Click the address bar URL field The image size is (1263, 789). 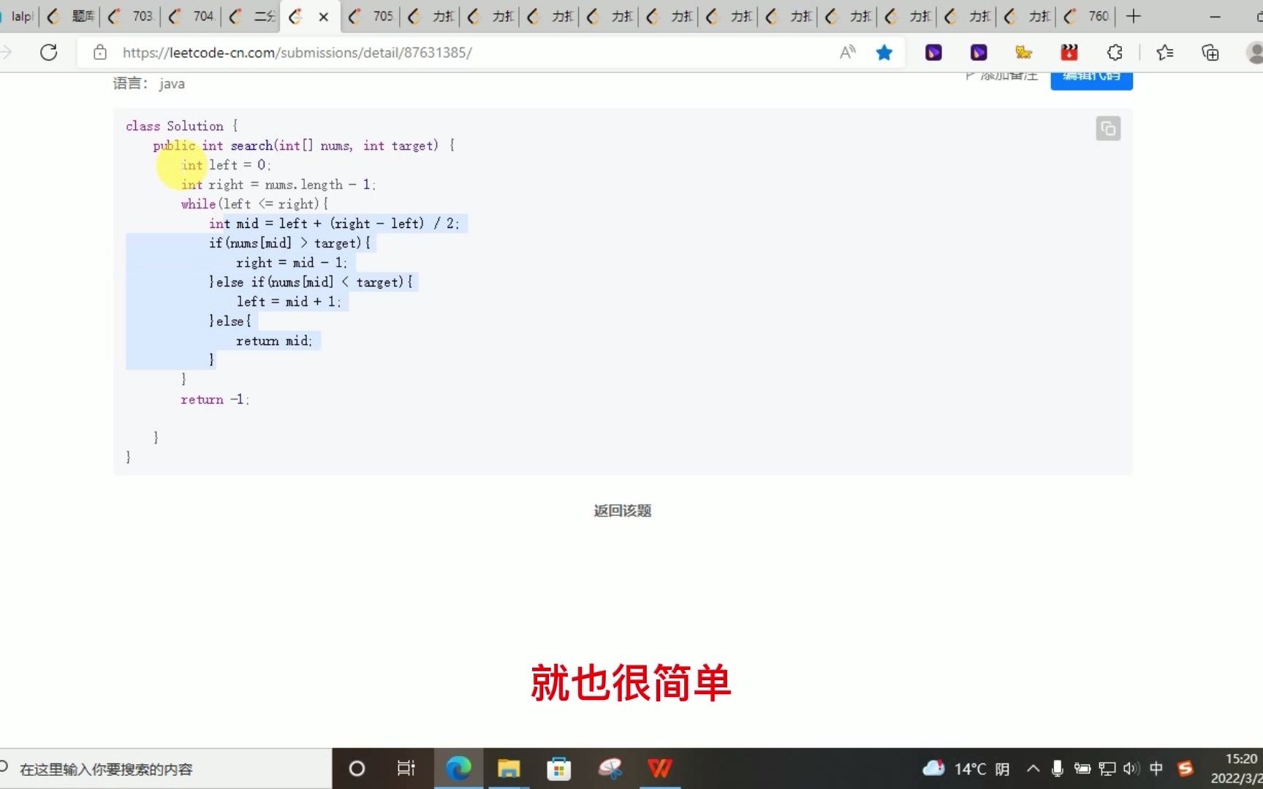tap(296, 52)
